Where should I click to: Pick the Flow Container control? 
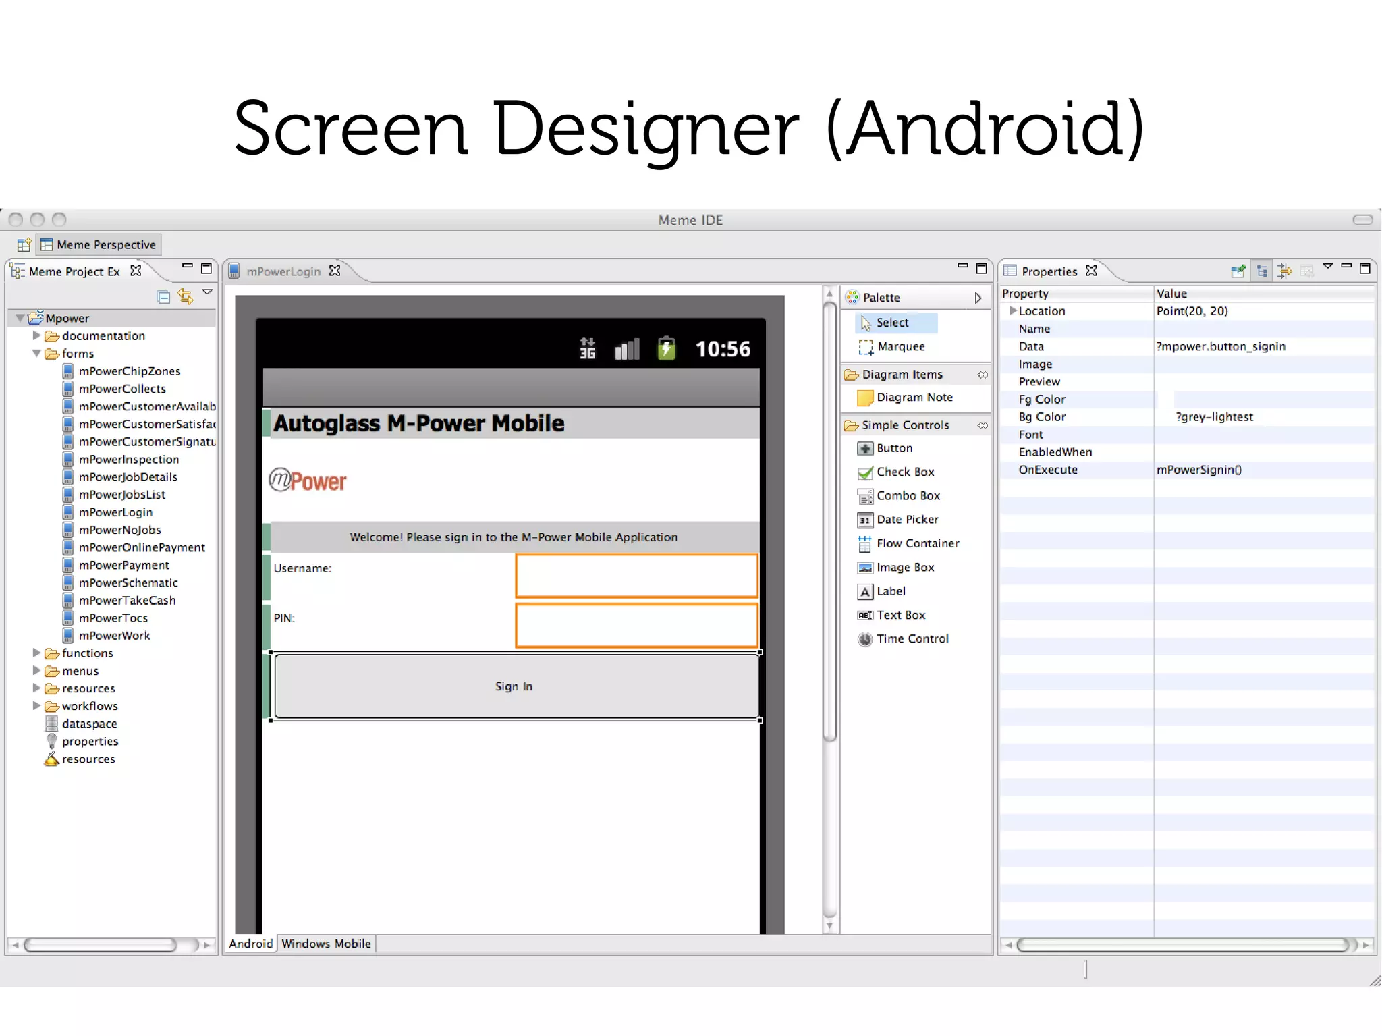[x=908, y=543]
